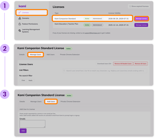Click Active badge by the Manage Users panel title

69,48
